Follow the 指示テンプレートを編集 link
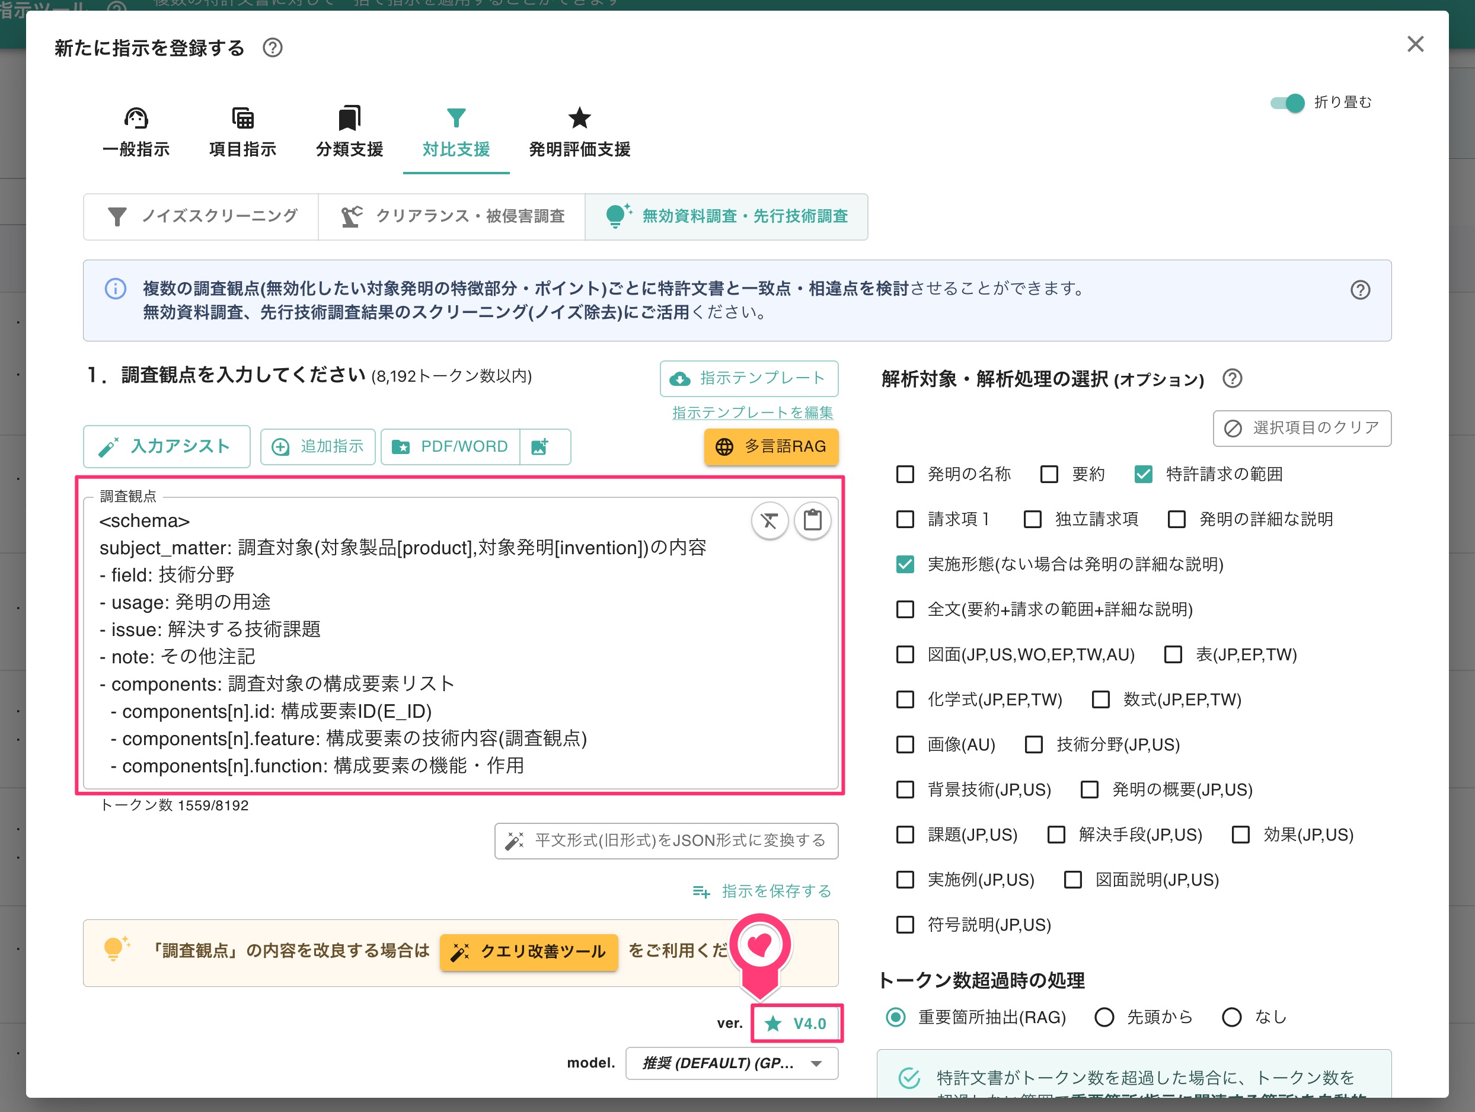 pos(753,413)
